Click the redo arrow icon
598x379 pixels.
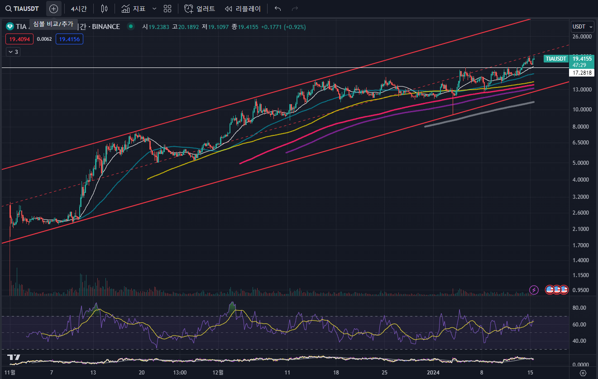pyautogui.click(x=295, y=9)
